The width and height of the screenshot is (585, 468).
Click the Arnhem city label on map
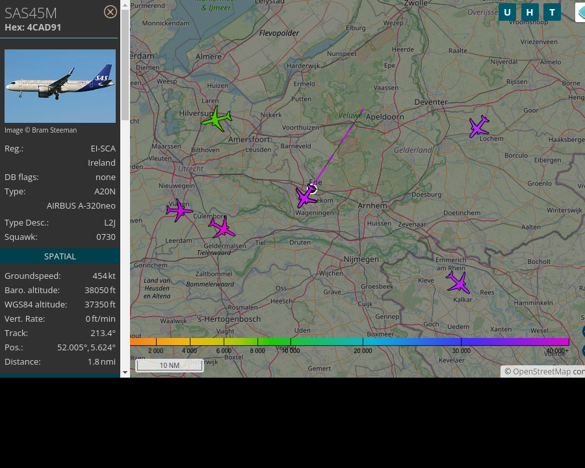[372, 205]
